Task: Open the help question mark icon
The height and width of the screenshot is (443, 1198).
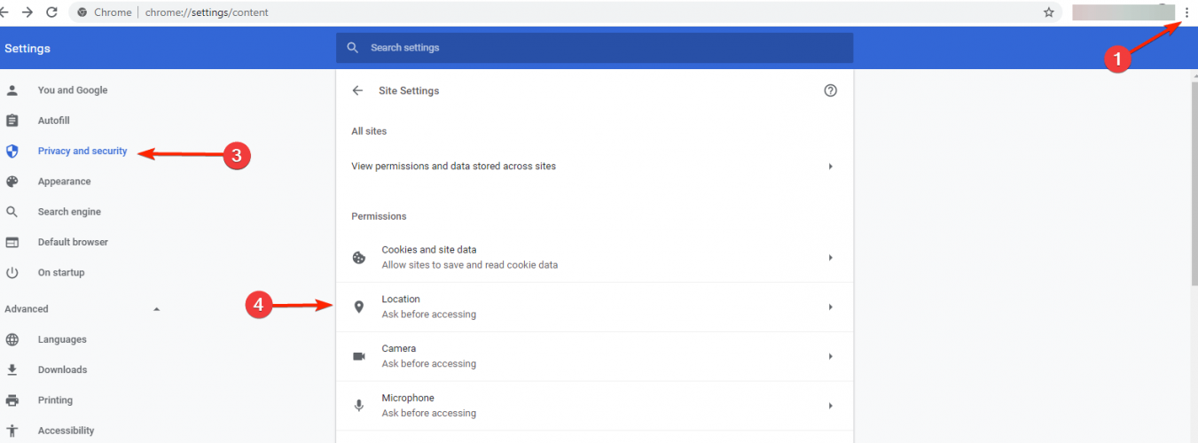Action: (830, 90)
